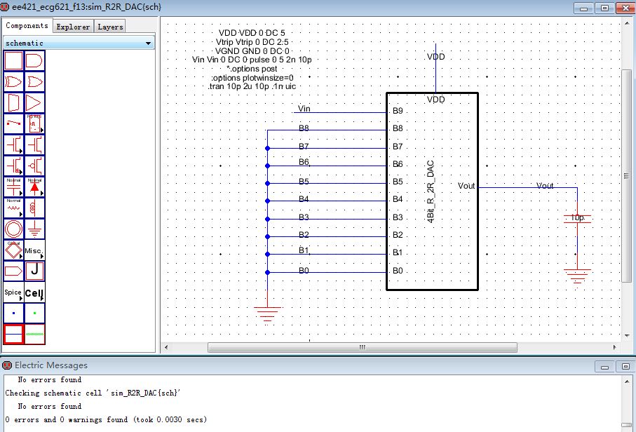Open the Components tab
Image resolution: width=636 pixels, height=432 pixels.
(x=27, y=26)
